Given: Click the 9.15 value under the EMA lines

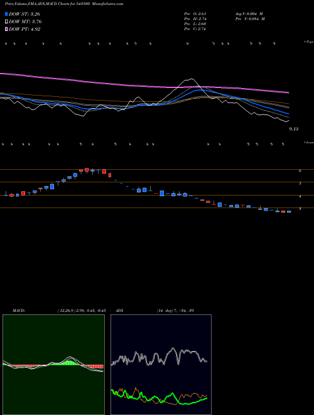Looking at the screenshot, I should coord(294,129).
